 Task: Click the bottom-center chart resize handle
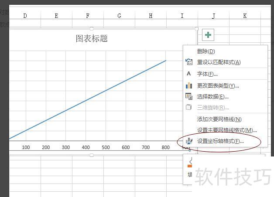92,155
